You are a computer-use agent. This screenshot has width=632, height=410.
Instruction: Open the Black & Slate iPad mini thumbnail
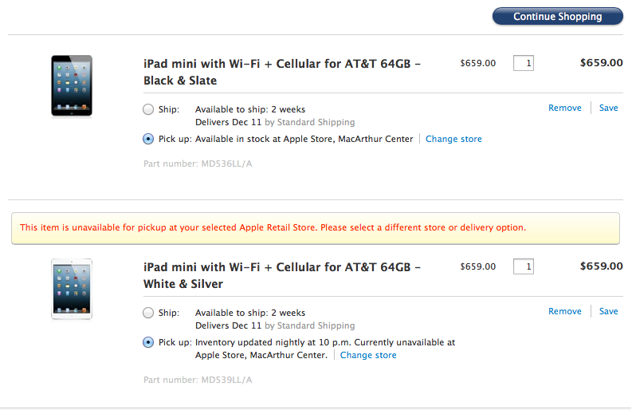coord(72,86)
